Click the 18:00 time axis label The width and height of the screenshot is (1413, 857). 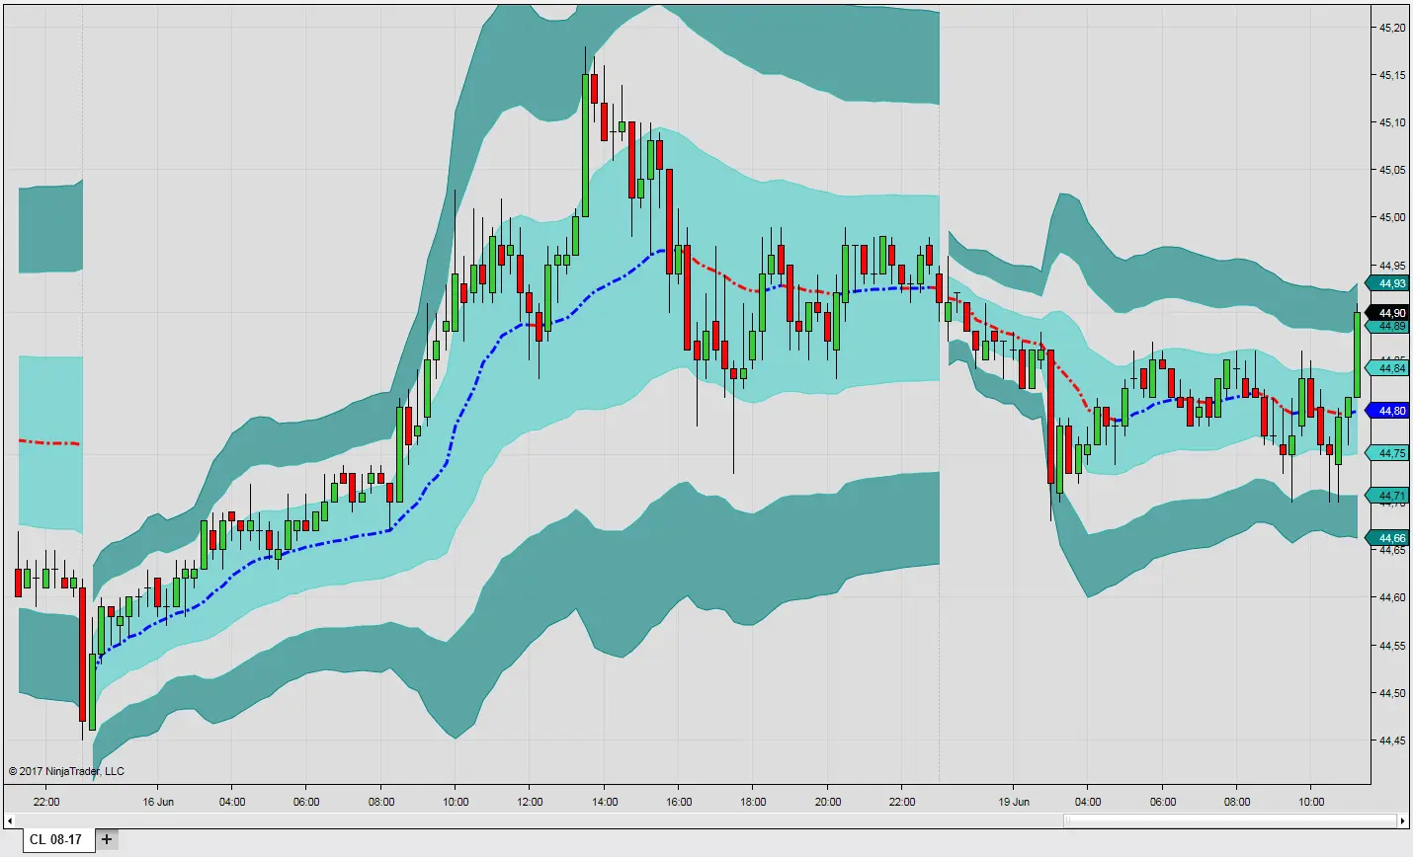(x=753, y=802)
